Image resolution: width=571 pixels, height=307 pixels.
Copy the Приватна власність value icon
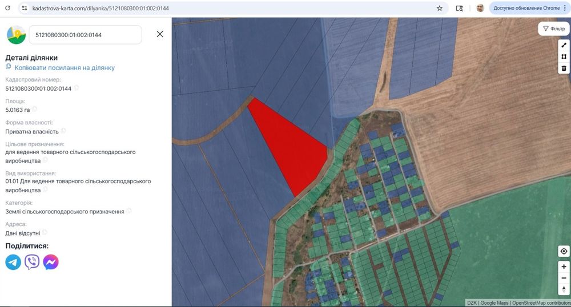[63, 131]
